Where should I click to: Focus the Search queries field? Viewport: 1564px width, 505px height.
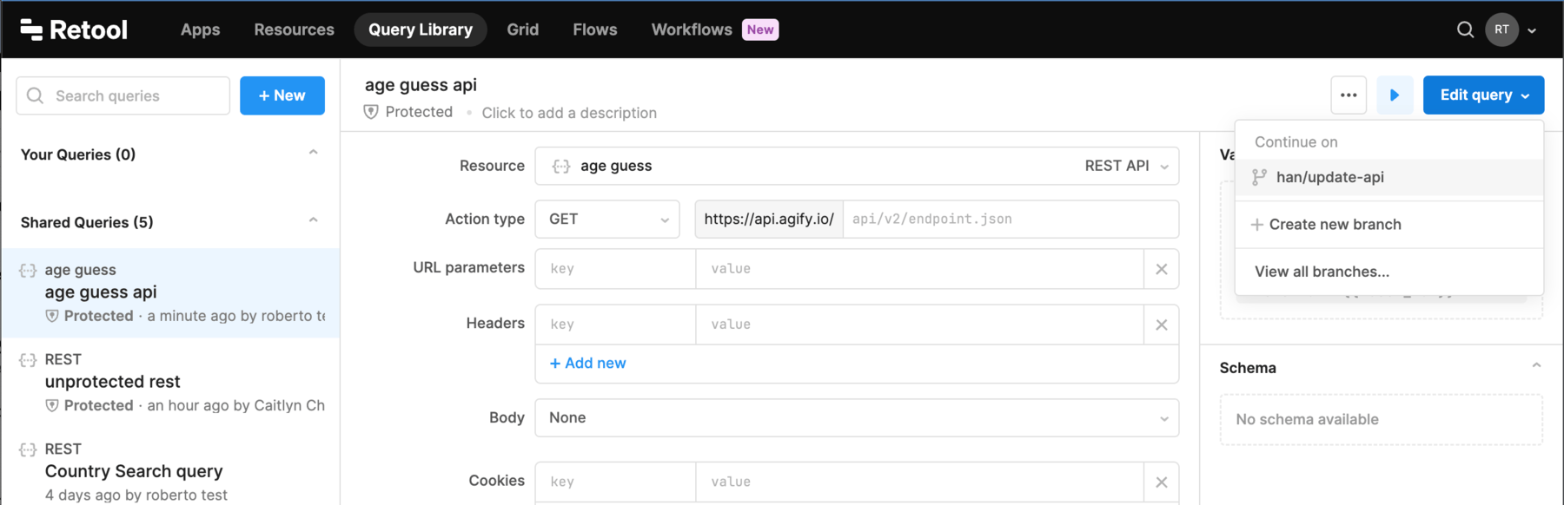pos(123,95)
